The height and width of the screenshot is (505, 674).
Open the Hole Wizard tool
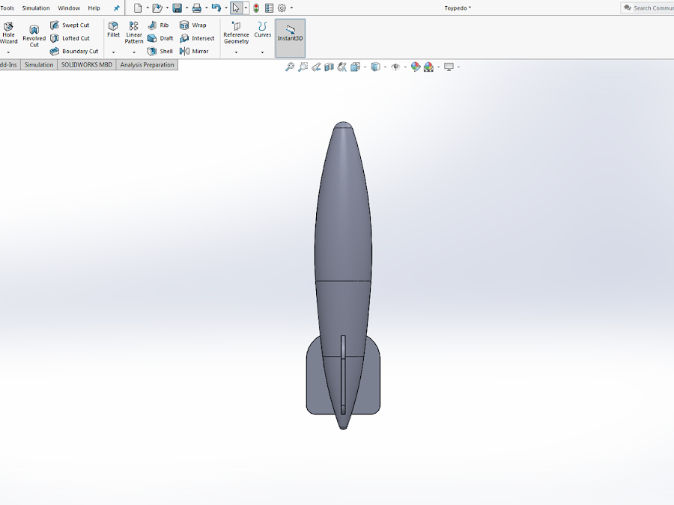pyautogui.click(x=8, y=33)
